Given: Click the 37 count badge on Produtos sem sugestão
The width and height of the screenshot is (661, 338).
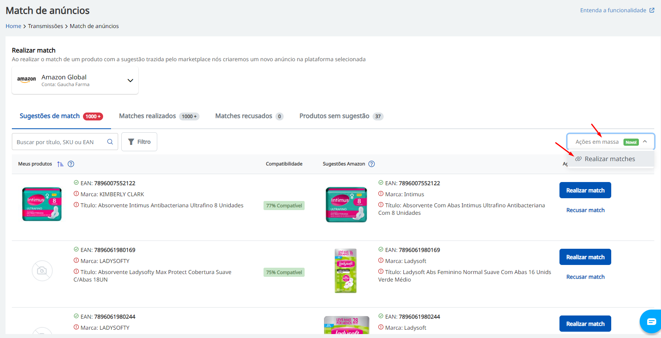Looking at the screenshot, I should point(378,116).
